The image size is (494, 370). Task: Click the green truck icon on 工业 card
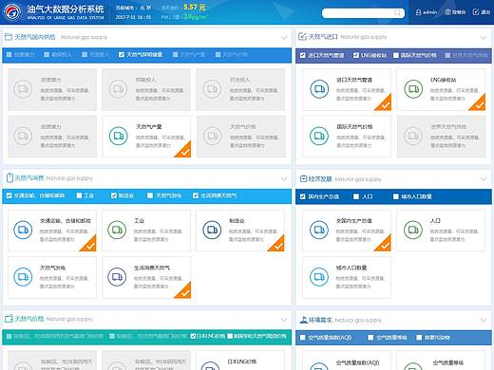[x=117, y=230]
